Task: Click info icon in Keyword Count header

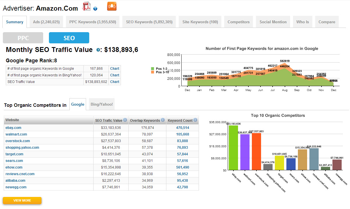Action: coord(195,120)
